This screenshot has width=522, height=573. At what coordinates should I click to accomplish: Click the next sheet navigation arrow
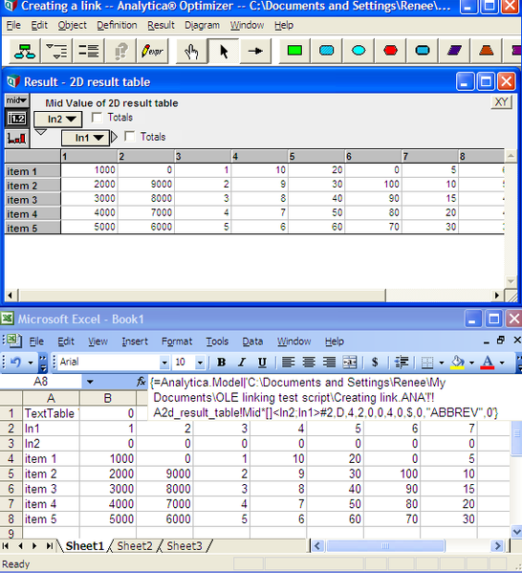(34, 546)
